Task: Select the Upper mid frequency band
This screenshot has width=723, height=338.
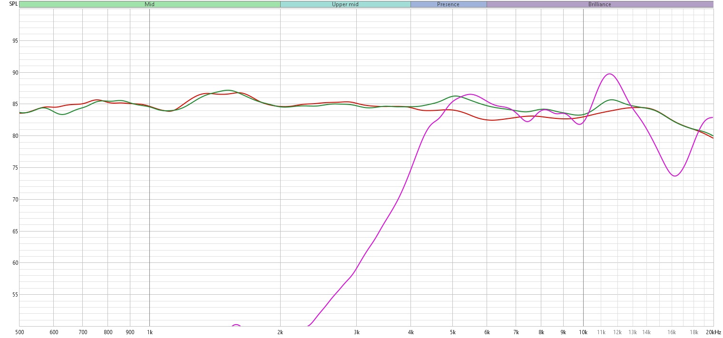Action: pyautogui.click(x=345, y=4)
